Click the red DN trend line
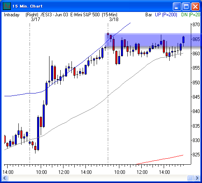202x183 pixels. [x=160, y=160]
